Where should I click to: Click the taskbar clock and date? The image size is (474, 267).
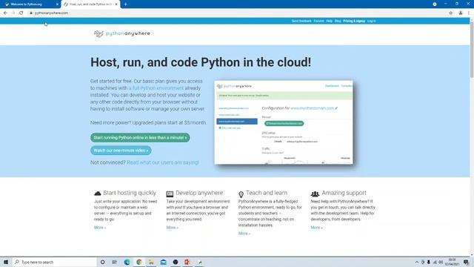(452, 262)
